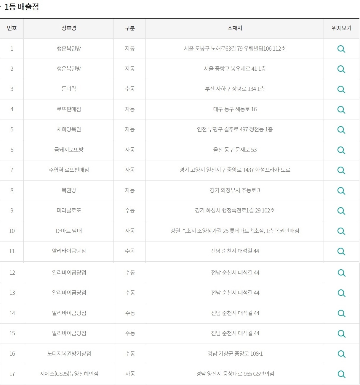Select 알리바이금당점 name in row 11
This screenshot has width=360, height=385.
(x=69, y=251)
